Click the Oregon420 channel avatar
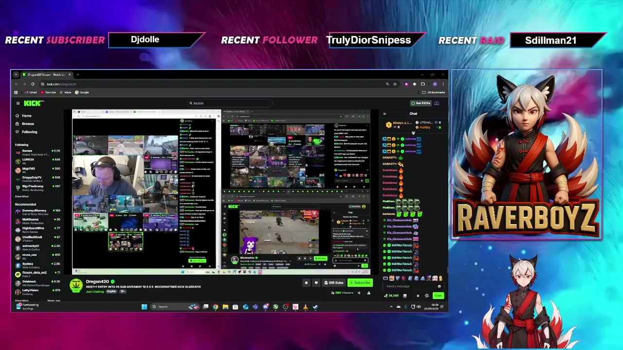The height and width of the screenshot is (350, 623). pyautogui.click(x=76, y=285)
